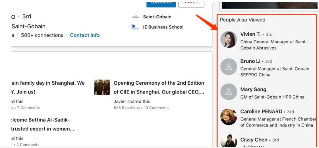Viewport: 319px width, 148px height.
Task: Click Caroline PENARD's French Chamber headline
Action: 278,122
